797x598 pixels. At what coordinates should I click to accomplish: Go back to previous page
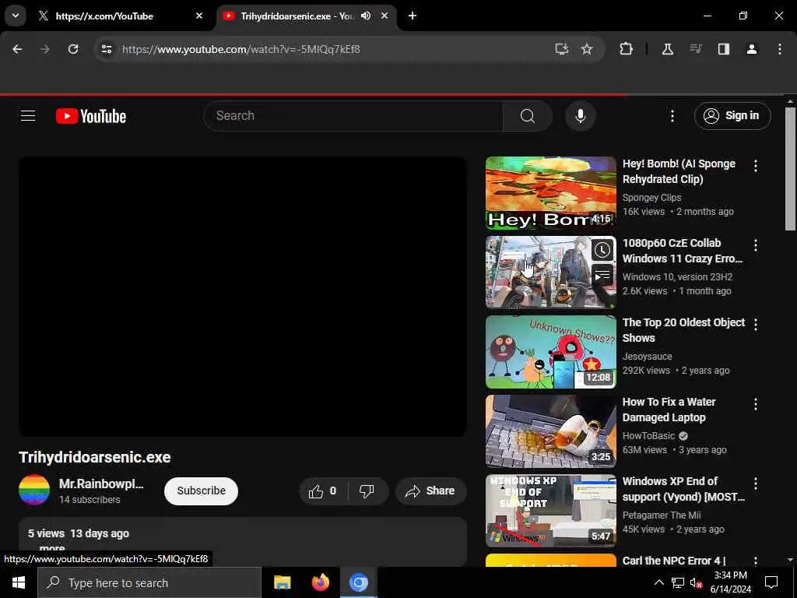coord(17,49)
